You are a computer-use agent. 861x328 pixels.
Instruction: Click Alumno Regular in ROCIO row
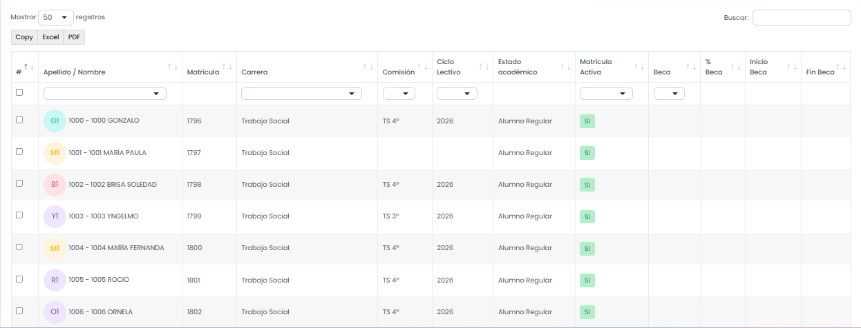525,280
